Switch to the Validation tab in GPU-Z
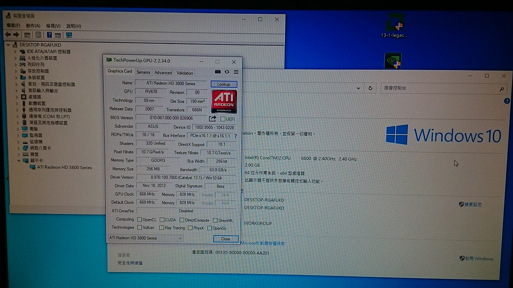 [185, 73]
